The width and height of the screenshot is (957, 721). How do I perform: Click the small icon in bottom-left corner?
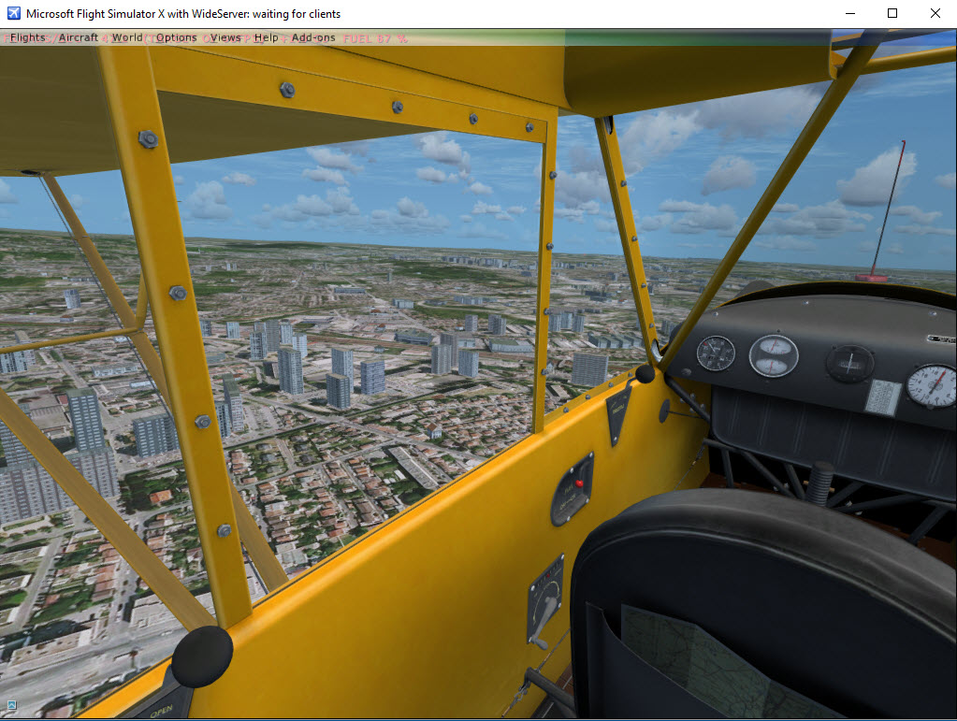point(11,706)
